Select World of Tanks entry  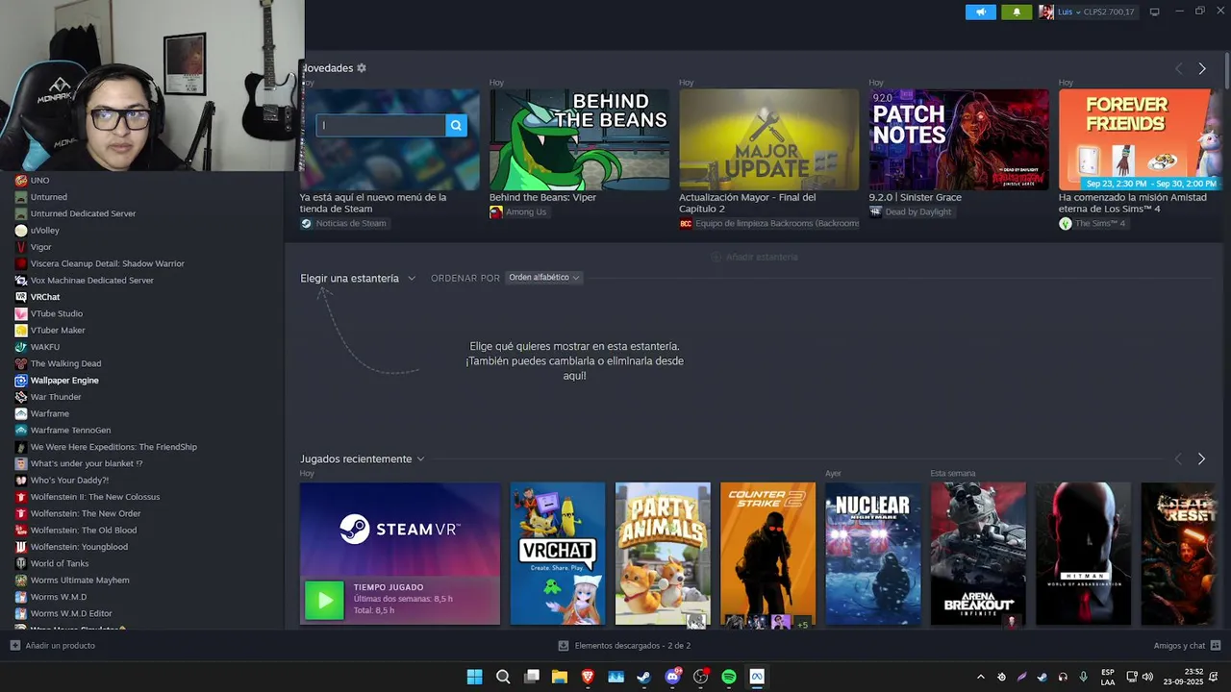click(x=59, y=563)
